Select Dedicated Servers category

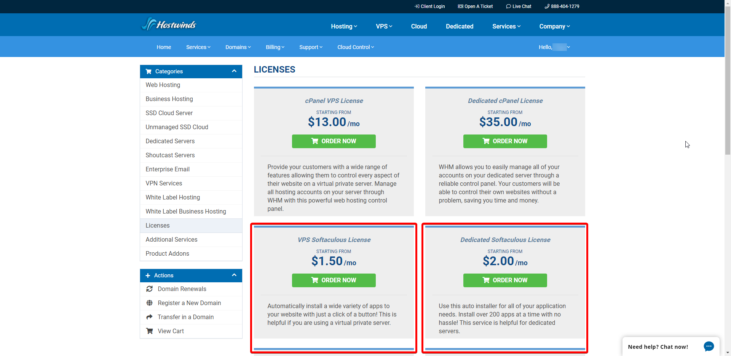pos(191,141)
